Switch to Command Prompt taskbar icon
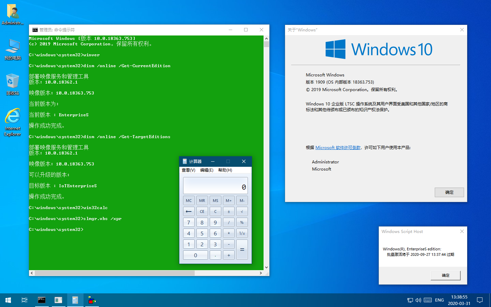491x307 pixels. coord(42,300)
